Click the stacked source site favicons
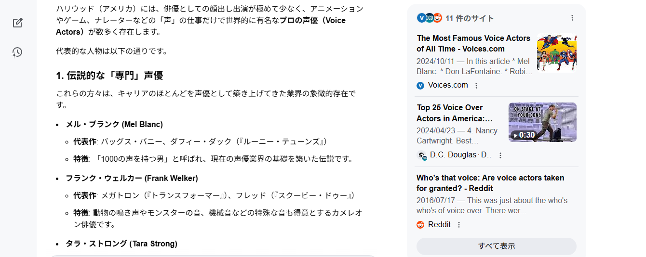 click(x=429, y=18)
